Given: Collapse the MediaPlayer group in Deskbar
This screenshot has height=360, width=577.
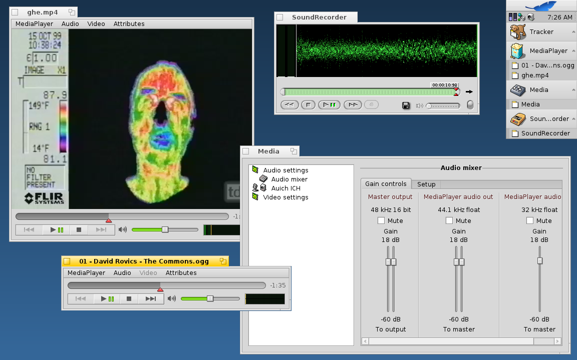Looking at the screenshot, I should (x=573, y=51).
